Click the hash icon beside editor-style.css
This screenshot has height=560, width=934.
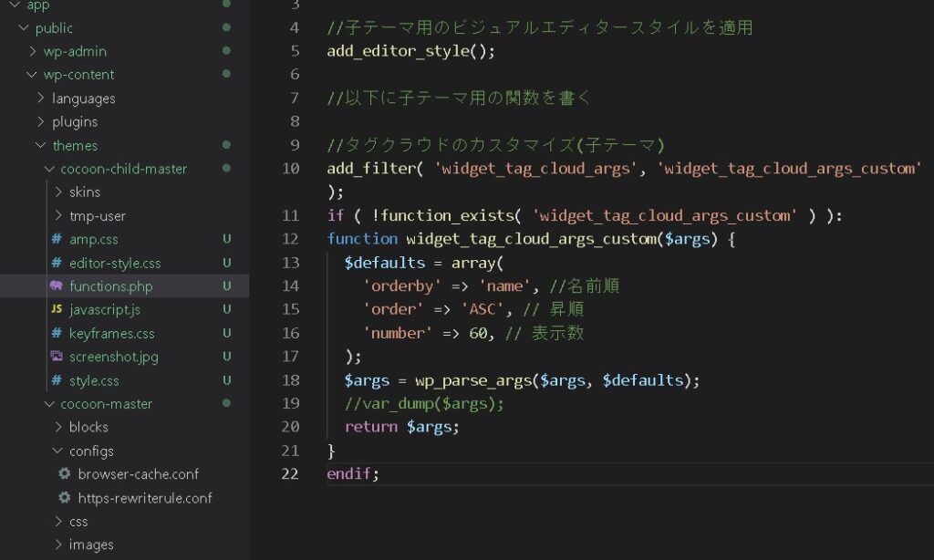click(x=57, y=263)
